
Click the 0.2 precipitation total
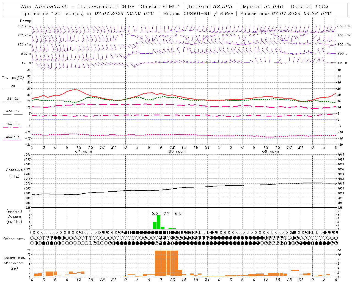click(x=178, y=213)
